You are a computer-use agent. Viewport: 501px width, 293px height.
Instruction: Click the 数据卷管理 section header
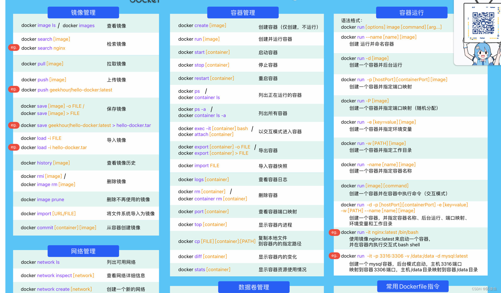click(x=254, y=287)
